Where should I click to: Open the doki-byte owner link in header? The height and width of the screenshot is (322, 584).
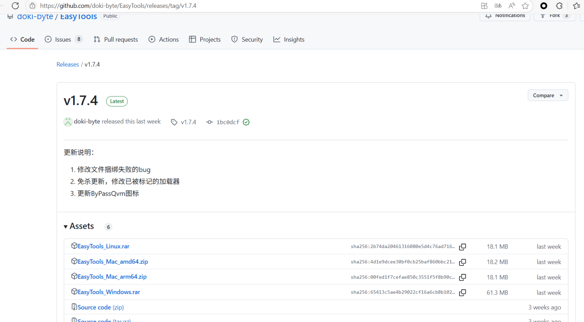(x=35, y=16)
